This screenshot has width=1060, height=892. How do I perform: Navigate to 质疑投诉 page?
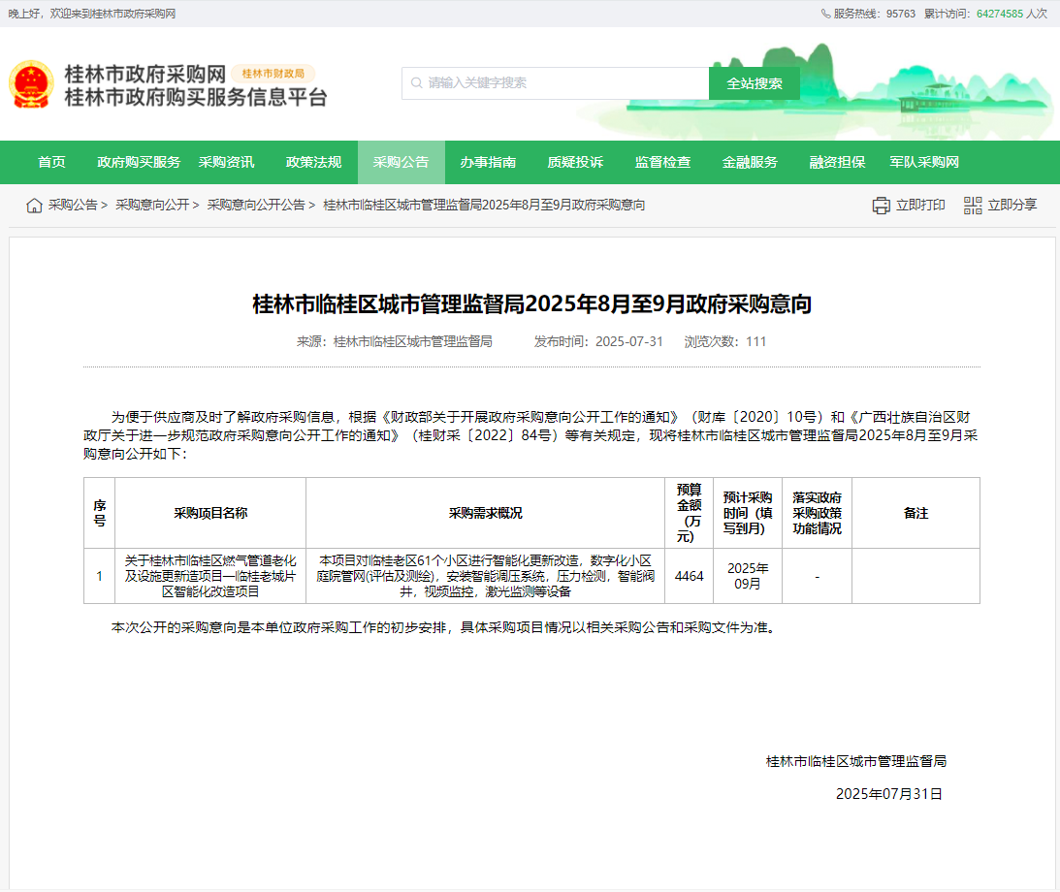[x=575, y=162]
